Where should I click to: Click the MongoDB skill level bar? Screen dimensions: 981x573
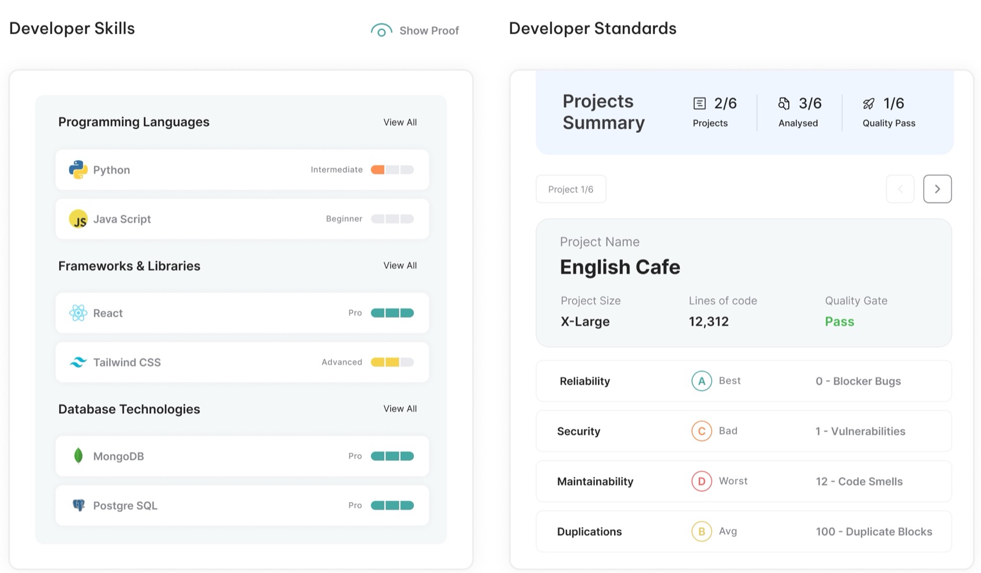392,456
